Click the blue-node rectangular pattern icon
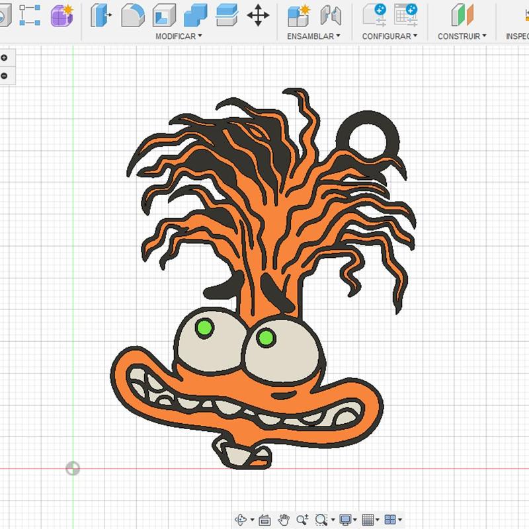This screenshot has height=529, width=529. (x=30, y=15)
